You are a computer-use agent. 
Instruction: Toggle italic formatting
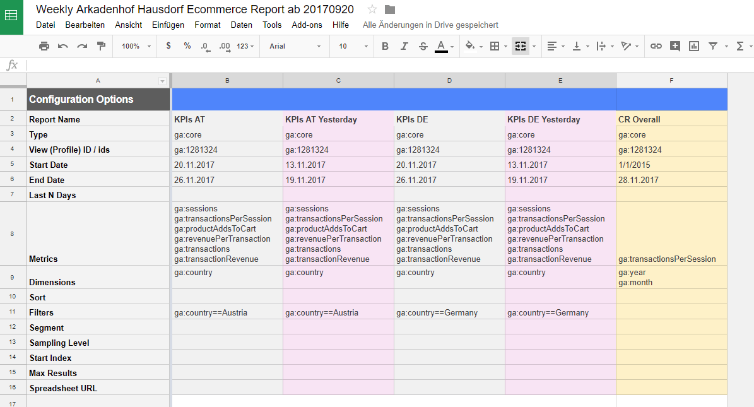(404, 46)
